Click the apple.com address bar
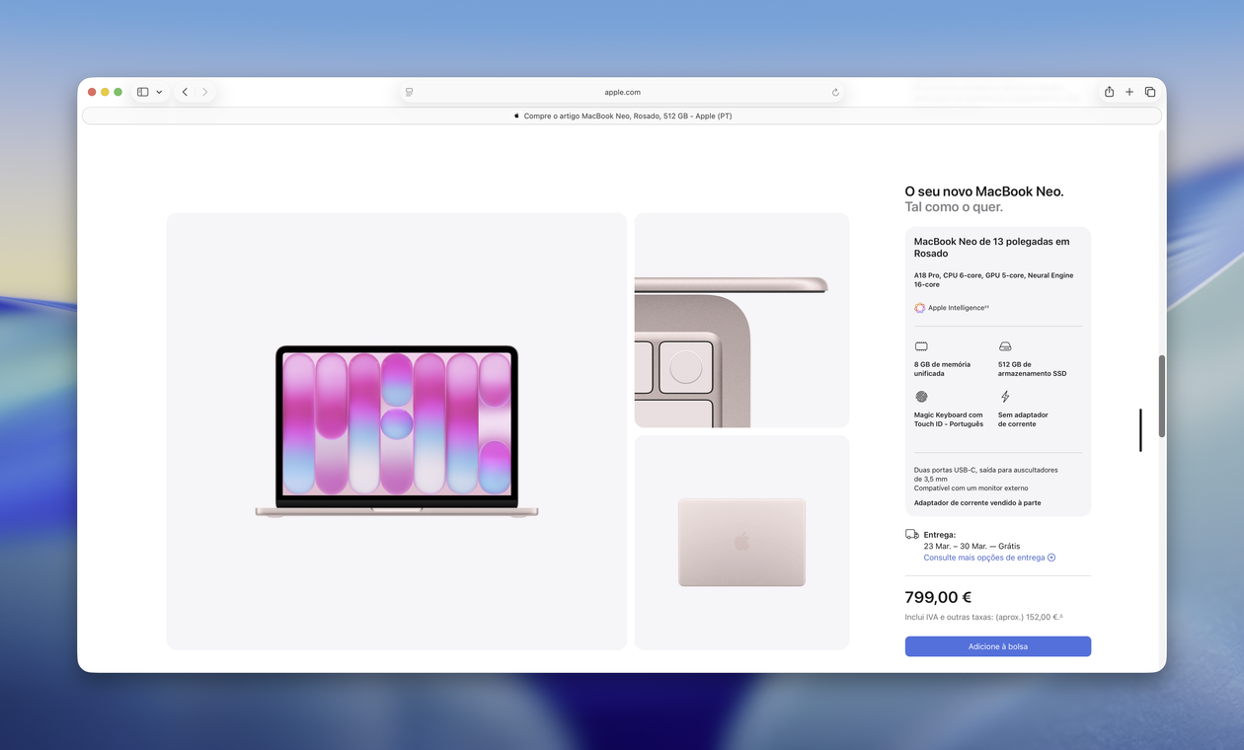Viewport: 1244px width, 750px height. (x=622, y=91)
